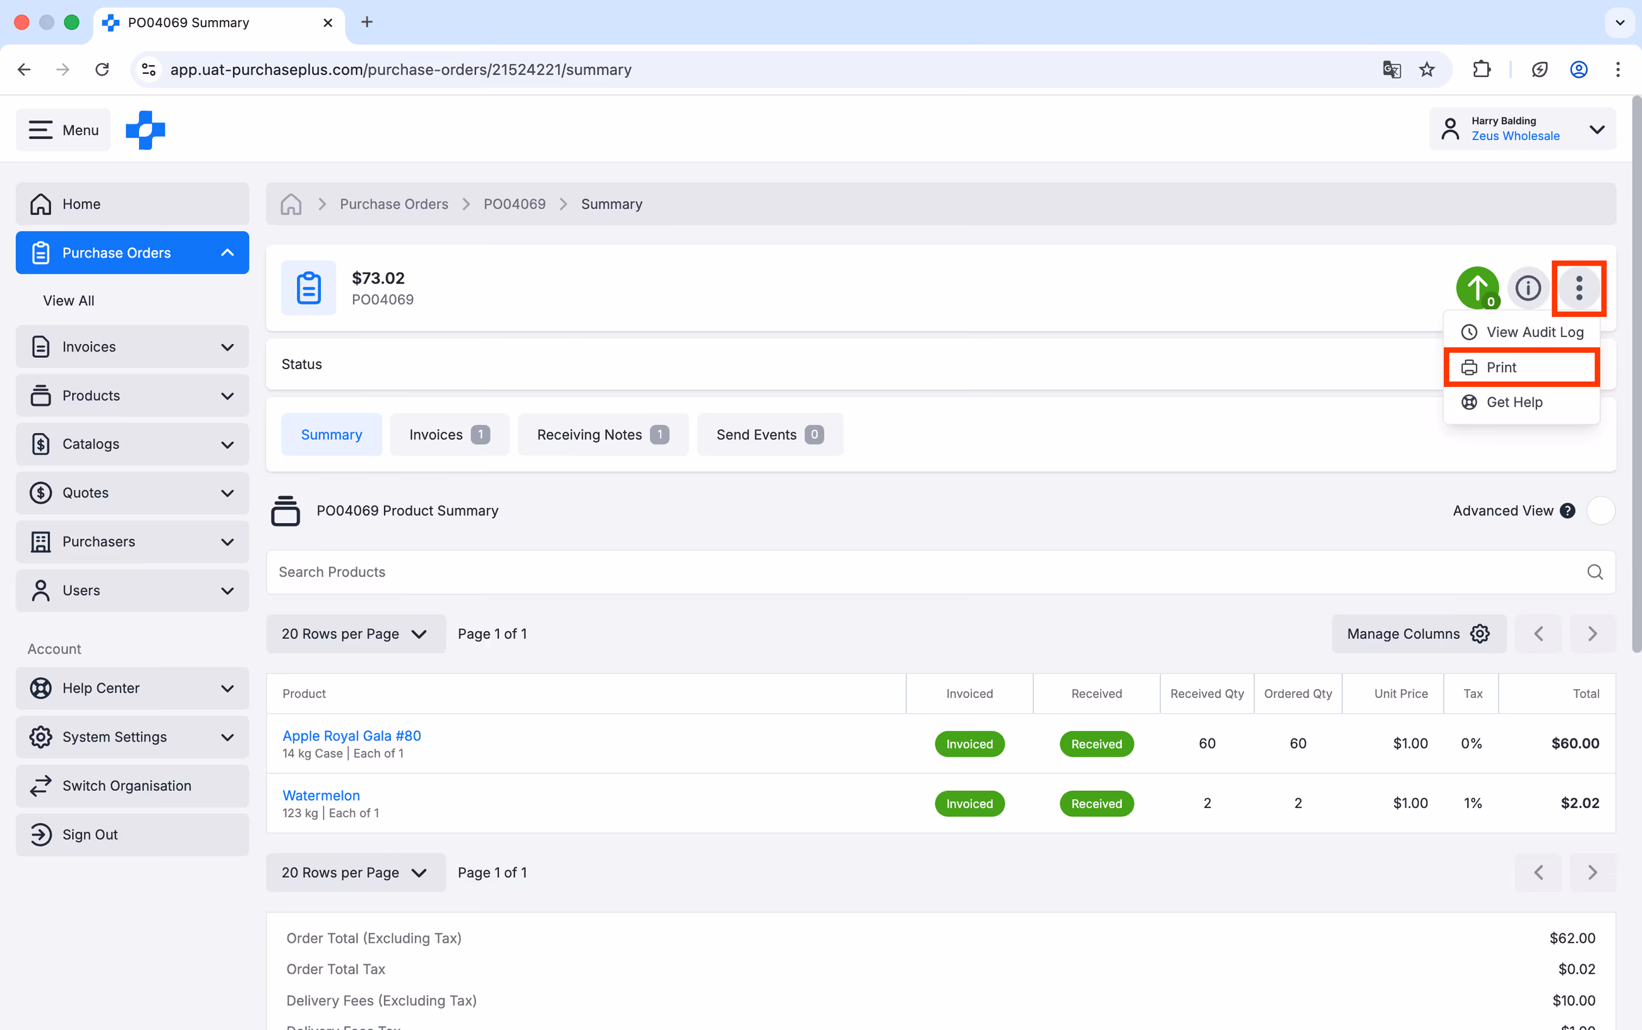Select Print from the options menu
Viewport: 1642px width, 1030px height.
pos(1521,368)
